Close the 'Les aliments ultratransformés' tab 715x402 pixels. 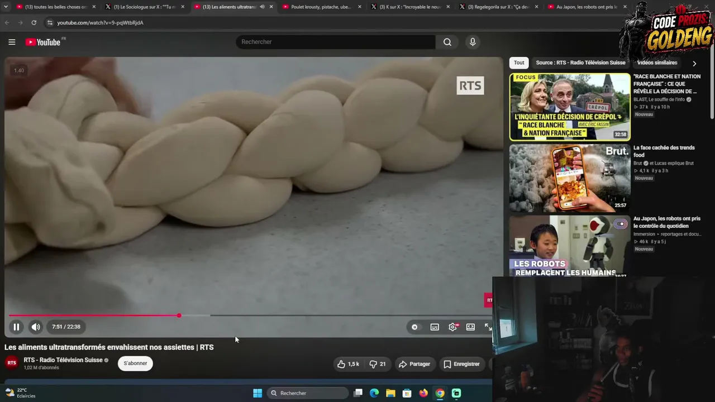point(271,7)
